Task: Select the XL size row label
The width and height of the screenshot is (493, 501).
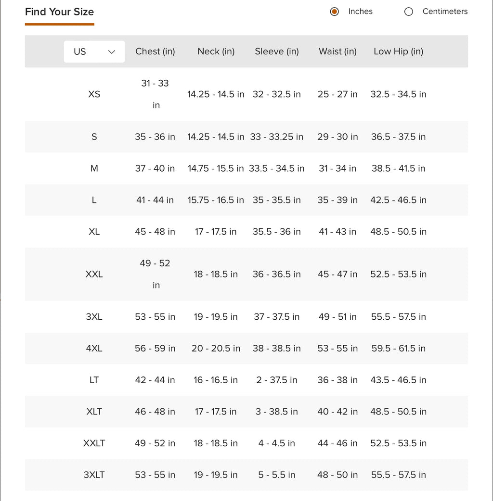Action: [94, 232]
